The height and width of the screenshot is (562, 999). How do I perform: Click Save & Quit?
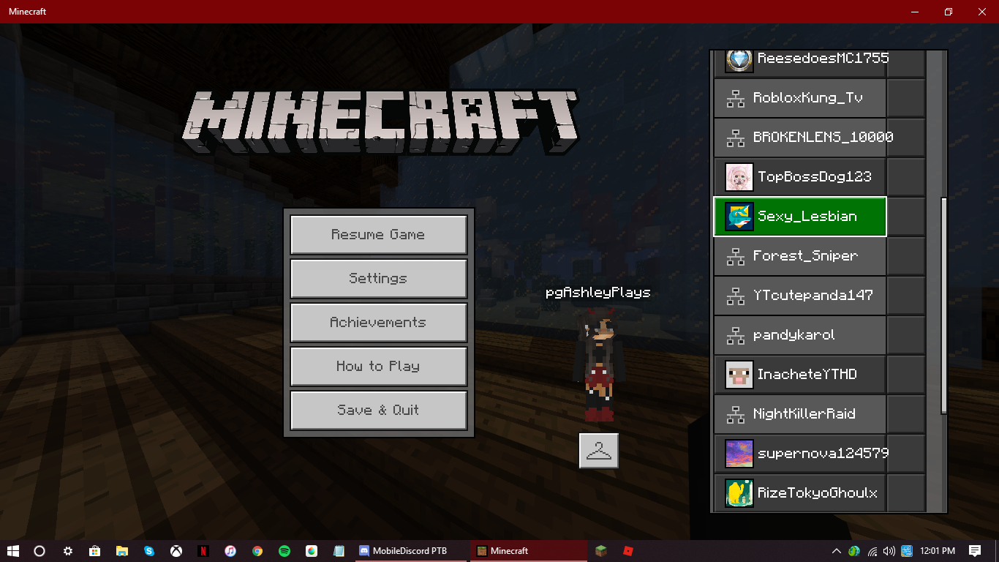click(379, 411)
